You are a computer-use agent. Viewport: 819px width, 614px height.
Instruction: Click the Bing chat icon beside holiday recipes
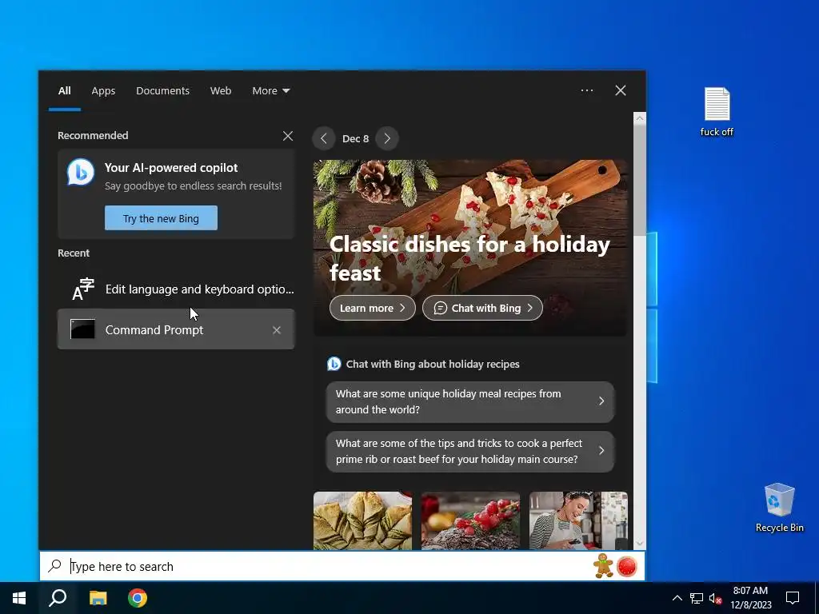[334, 364]
